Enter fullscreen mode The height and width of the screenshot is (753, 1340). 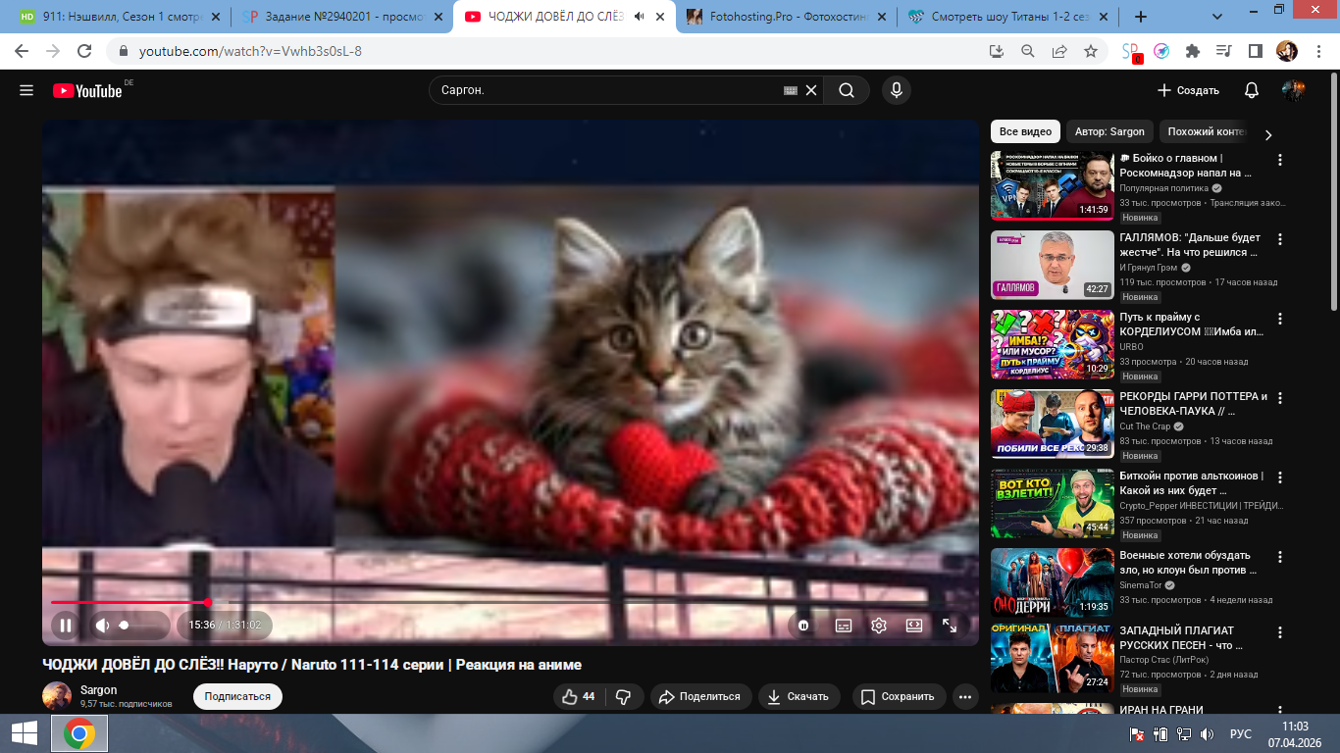[950, 625]
